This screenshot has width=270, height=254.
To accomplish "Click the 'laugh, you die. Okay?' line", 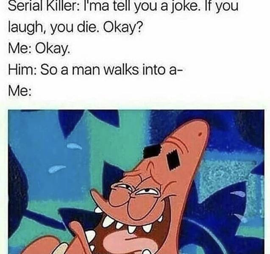I will (x=75, y=27).
